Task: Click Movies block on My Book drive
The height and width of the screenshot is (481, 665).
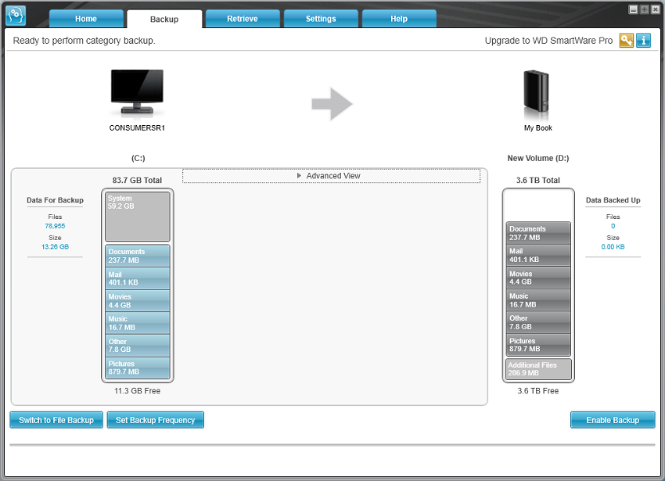Action: pos(538,278)
